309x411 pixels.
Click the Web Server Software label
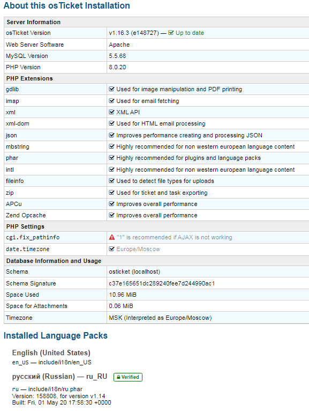[x=35, y=45]
